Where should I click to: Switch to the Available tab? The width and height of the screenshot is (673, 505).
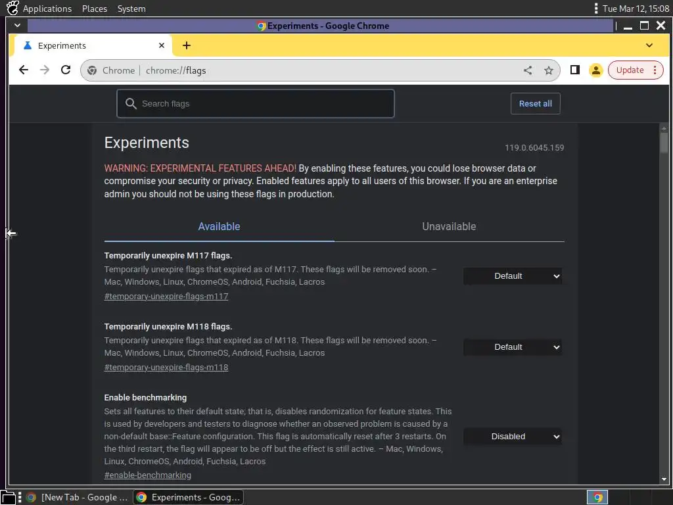(x=219, y=227)
